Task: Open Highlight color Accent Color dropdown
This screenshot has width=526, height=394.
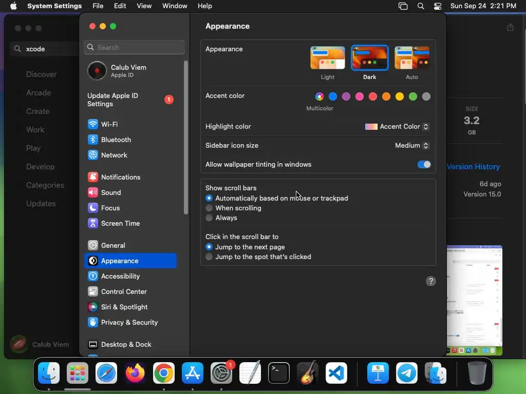Action: coord(397,127)
